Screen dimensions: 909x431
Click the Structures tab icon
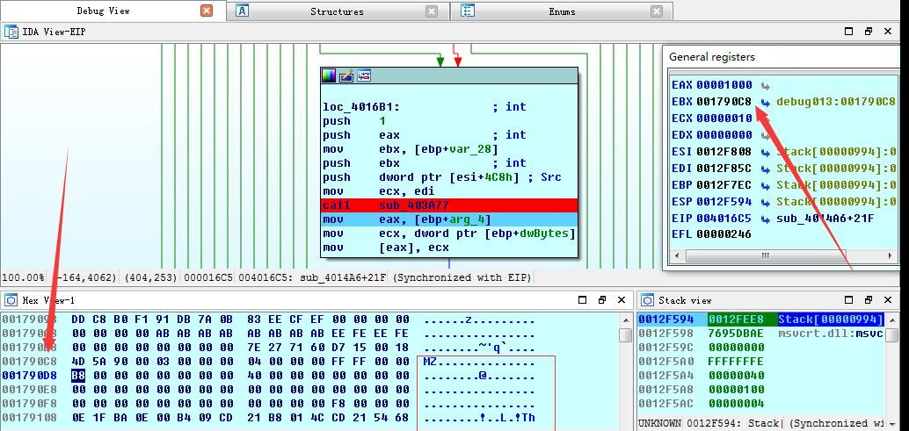(x=243, y=11)
